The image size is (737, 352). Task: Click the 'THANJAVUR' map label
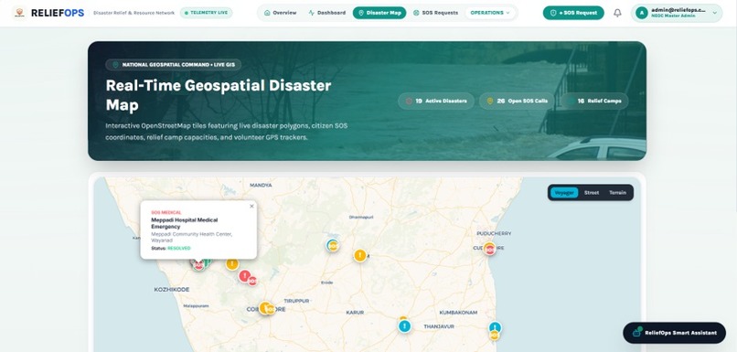(439, 326)
